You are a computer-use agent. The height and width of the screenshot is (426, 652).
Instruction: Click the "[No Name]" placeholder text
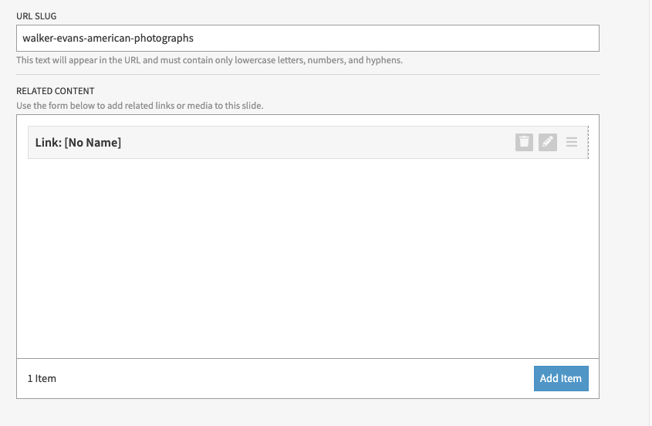coord(93,143)
